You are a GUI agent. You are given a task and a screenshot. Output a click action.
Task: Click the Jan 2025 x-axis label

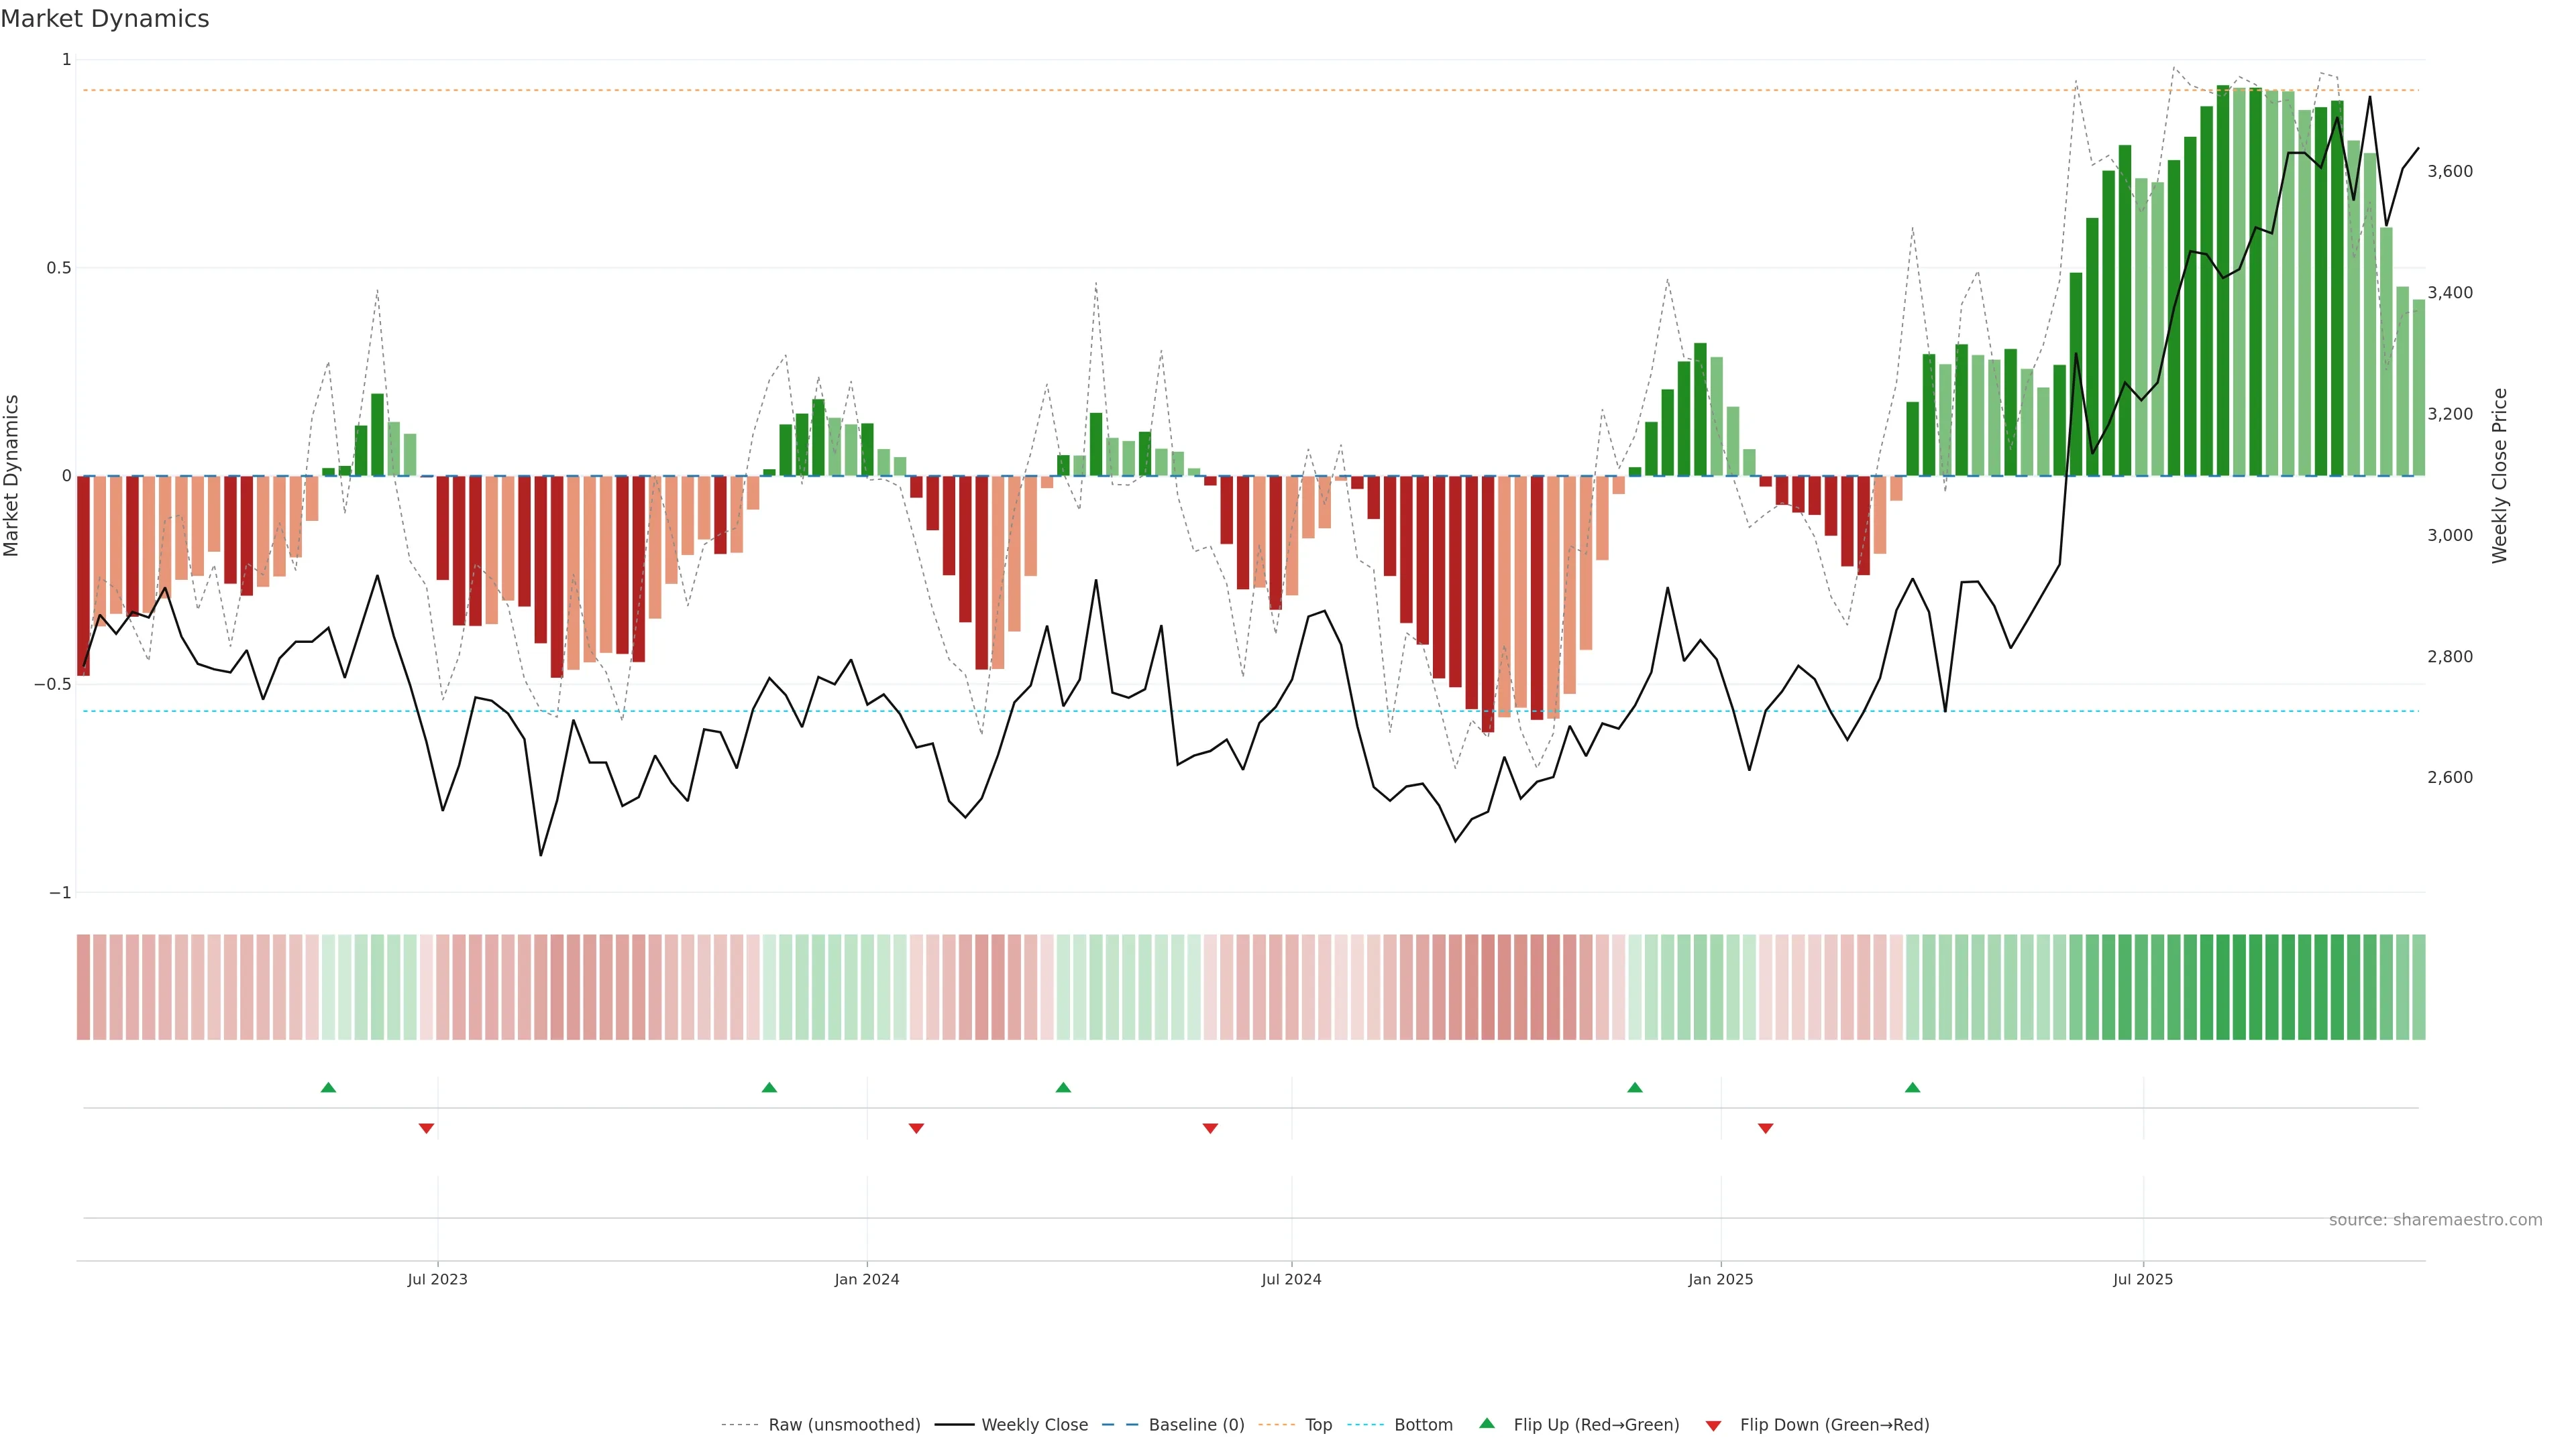pos(1720,1279)
